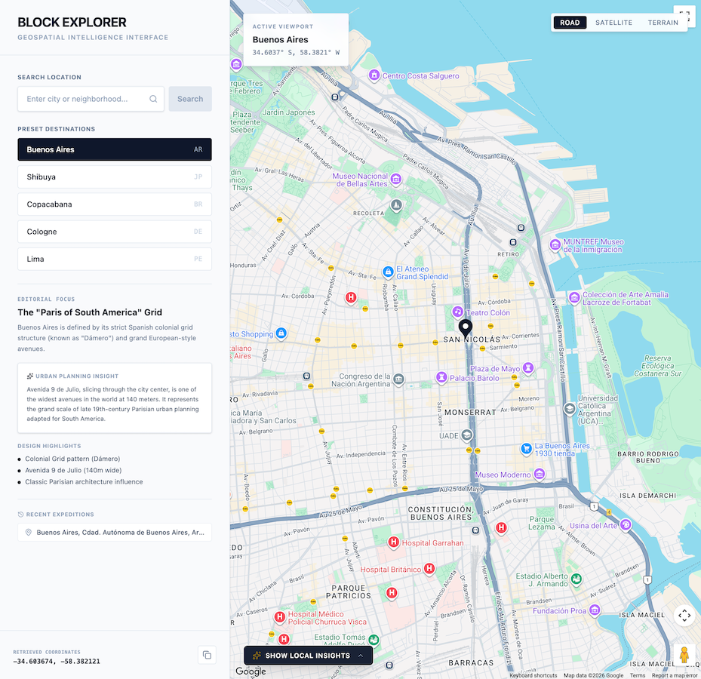Click "Avenida 9 de Julio (140m wide)" highlight
701x679 pixels.
click(73, 470)
